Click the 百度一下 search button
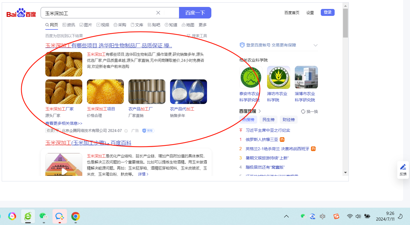The height and width of the screenshot is (225, 410). click(195, 13)
